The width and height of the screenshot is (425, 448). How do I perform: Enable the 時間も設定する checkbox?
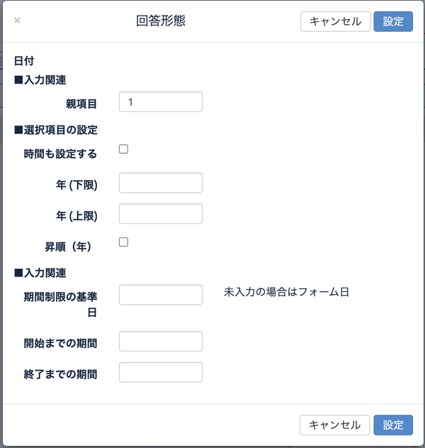(x=123, y=149)
